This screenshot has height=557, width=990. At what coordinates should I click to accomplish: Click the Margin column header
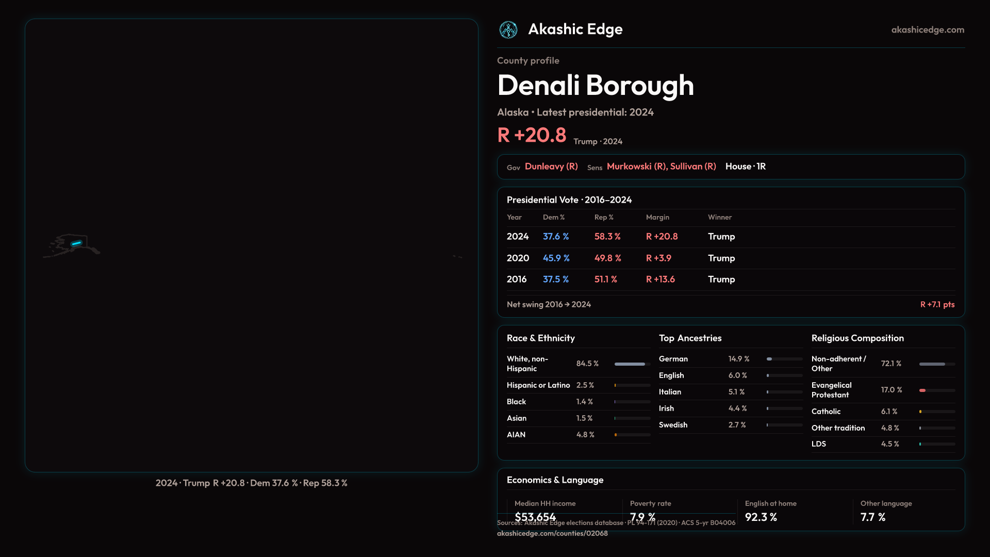click(x=657, y=217)
